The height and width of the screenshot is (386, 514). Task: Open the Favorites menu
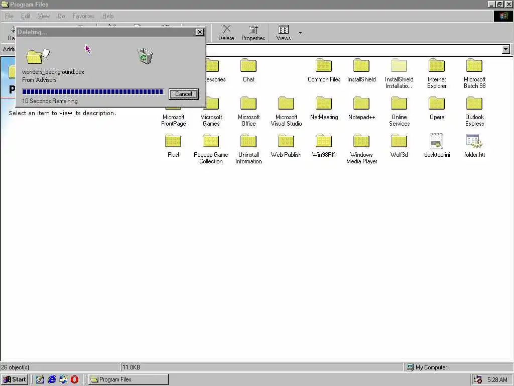(83, 16)
